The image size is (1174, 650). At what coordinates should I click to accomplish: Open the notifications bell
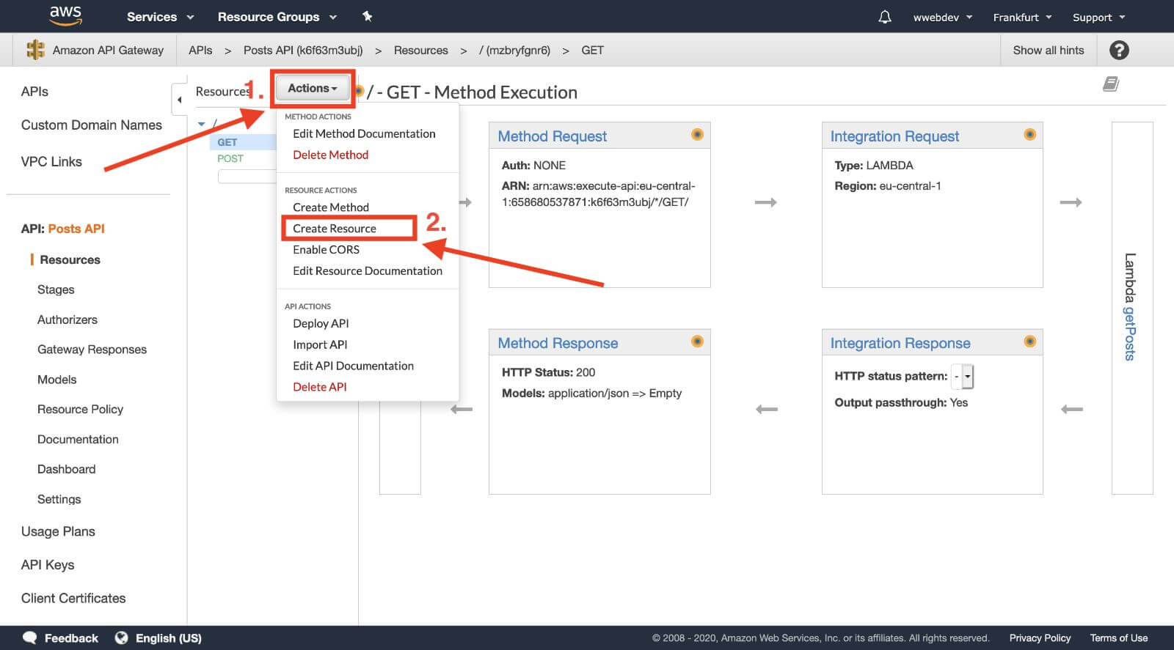click(885, 17)
